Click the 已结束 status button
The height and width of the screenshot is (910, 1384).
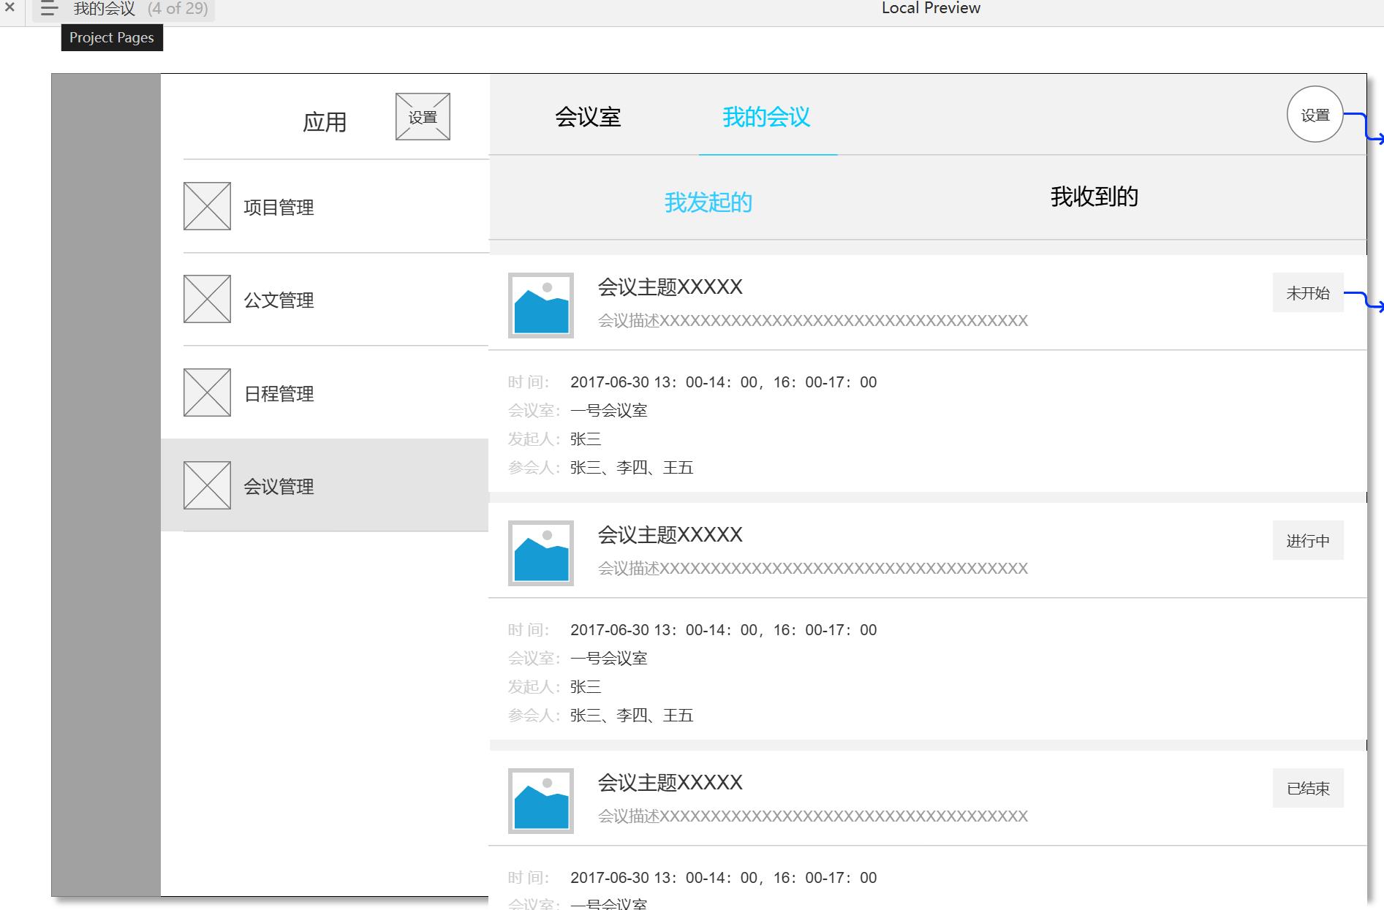point(1308,788)
